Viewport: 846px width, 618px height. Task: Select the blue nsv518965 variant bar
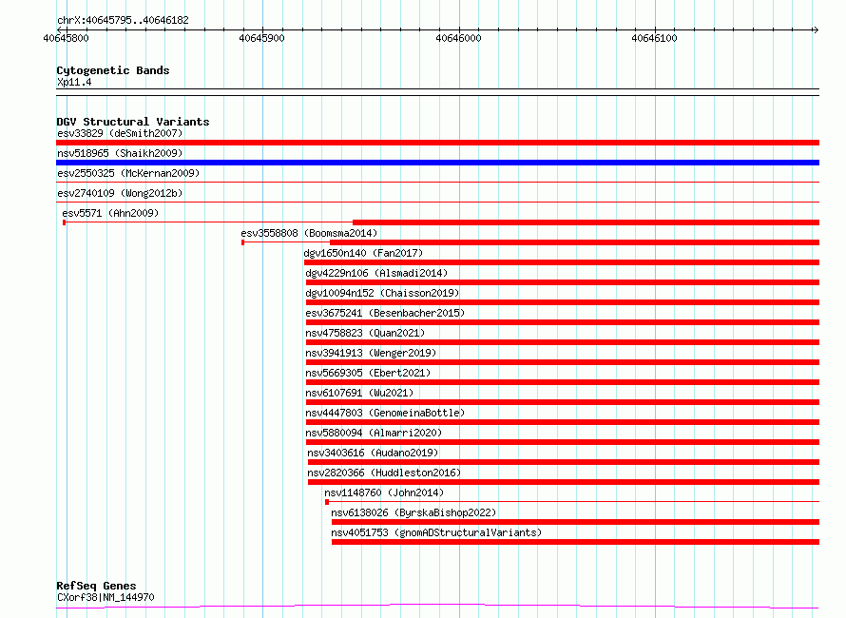point(437,163)
